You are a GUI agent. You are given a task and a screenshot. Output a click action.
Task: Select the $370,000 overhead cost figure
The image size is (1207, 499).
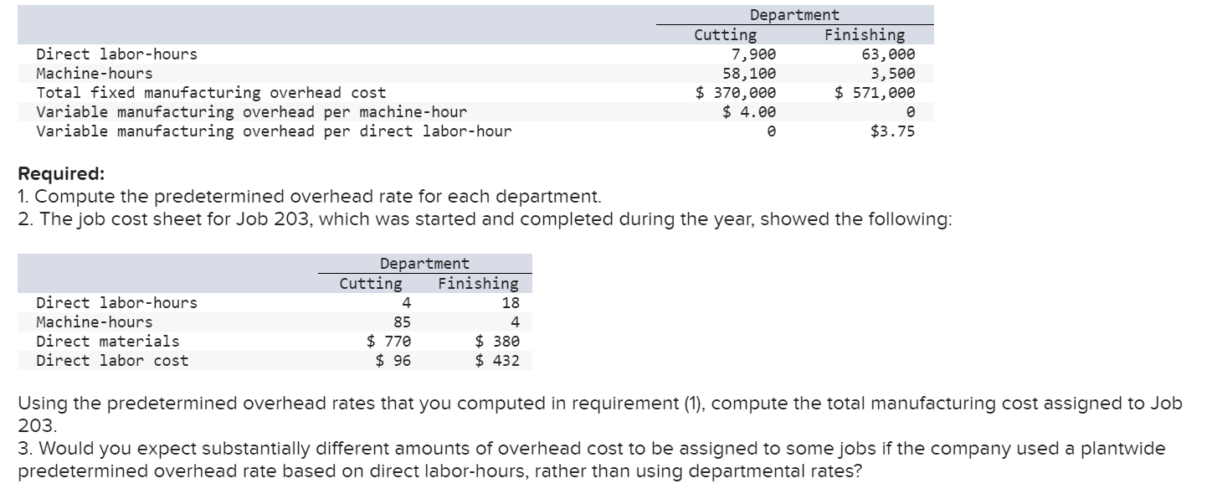(x=735, y=92)
